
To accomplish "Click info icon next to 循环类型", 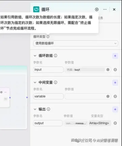I will click(48, 37).
